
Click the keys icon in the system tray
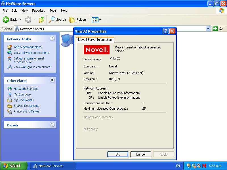coord(188,166)
